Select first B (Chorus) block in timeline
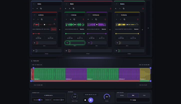The height and width of the screenshot is (104, 181). pos(76,74)
